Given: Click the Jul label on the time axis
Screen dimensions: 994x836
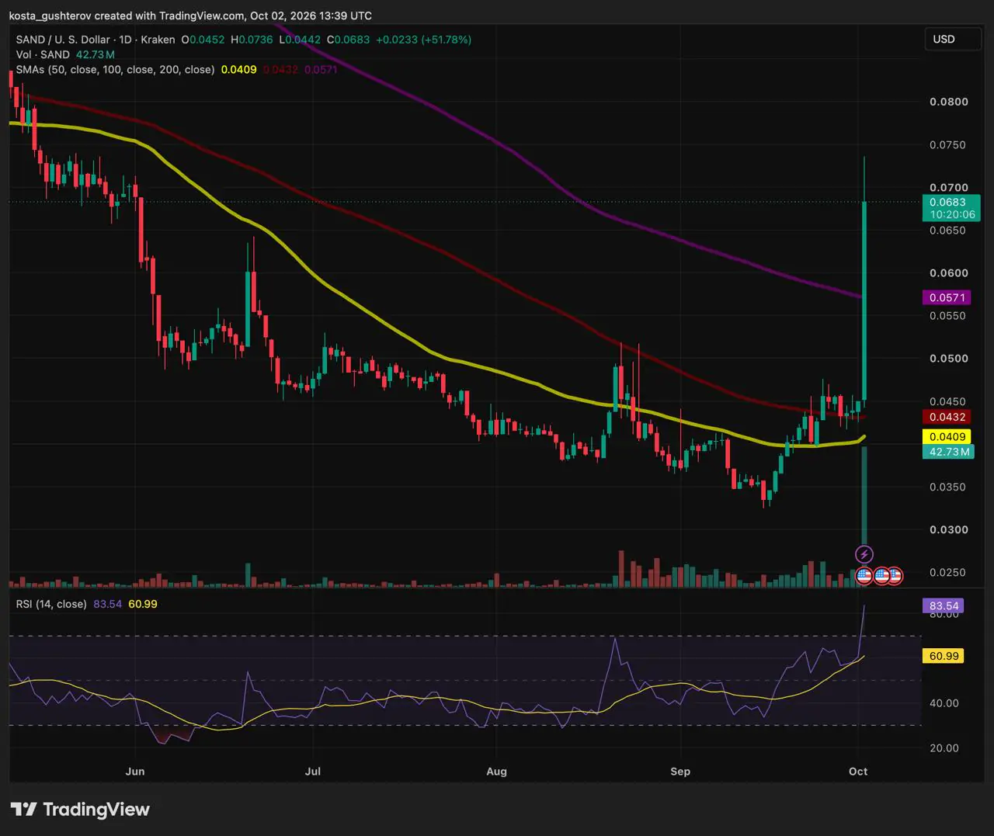Looking at the screenshot, I should tap(313, 772).
